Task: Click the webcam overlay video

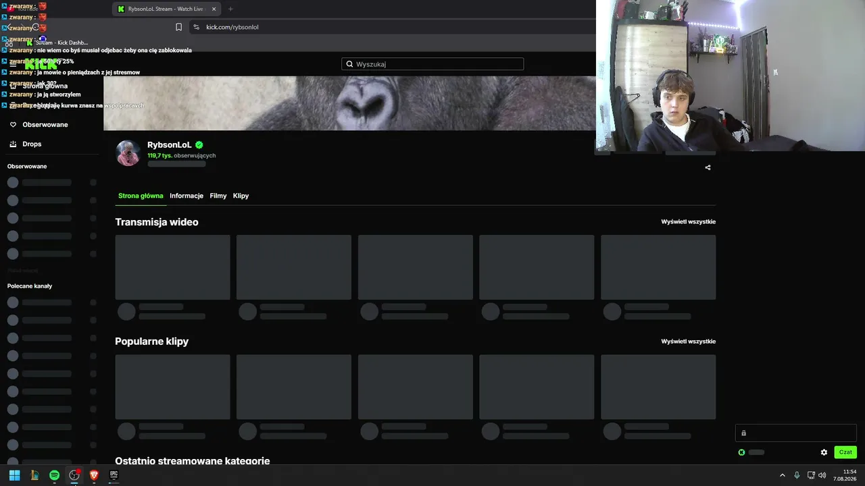Action: click(x=731, y=76)
